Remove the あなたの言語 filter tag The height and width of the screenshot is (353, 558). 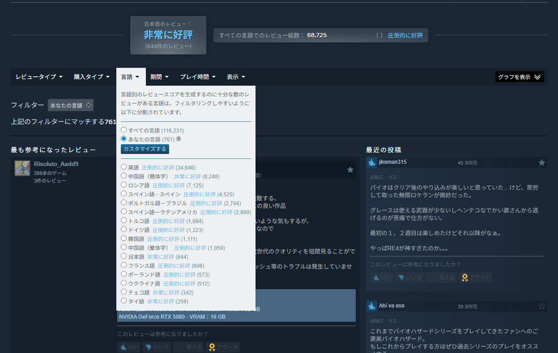coord(89,105)
